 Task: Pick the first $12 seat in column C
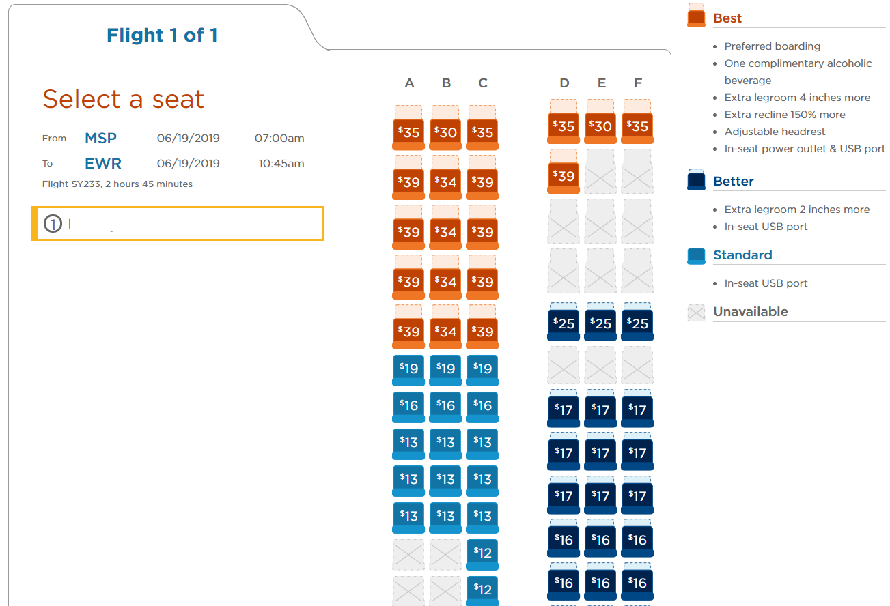482,554
